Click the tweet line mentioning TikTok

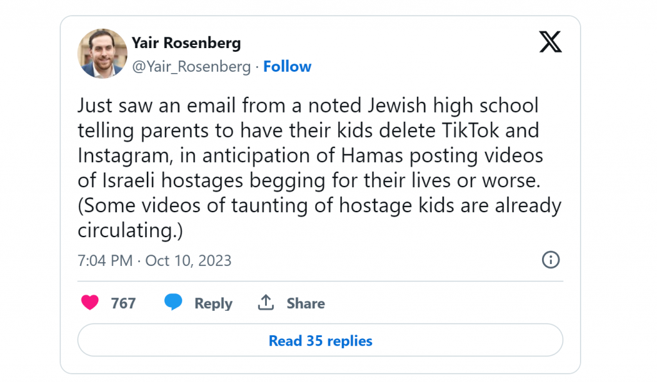click(309, 131)
